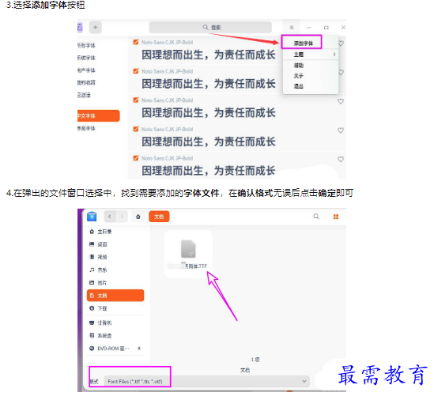Click the plus add-font button in font manager
Screen dimensions: 434x400
tap(95, 28)
